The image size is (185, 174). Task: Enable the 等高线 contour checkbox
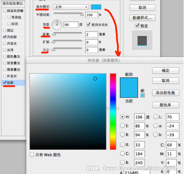click(x=9, y=17)
